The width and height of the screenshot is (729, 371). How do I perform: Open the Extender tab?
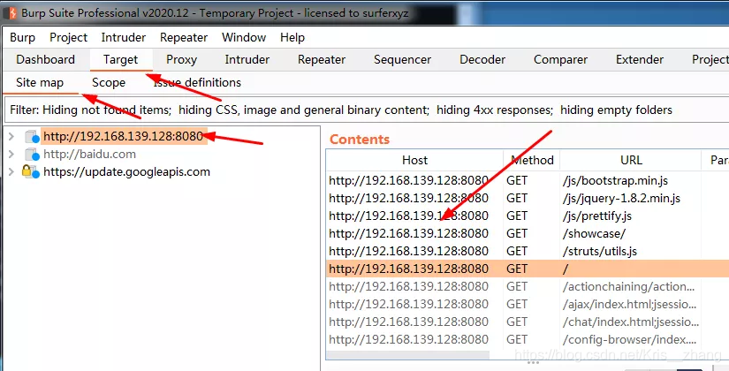(639, 59)
